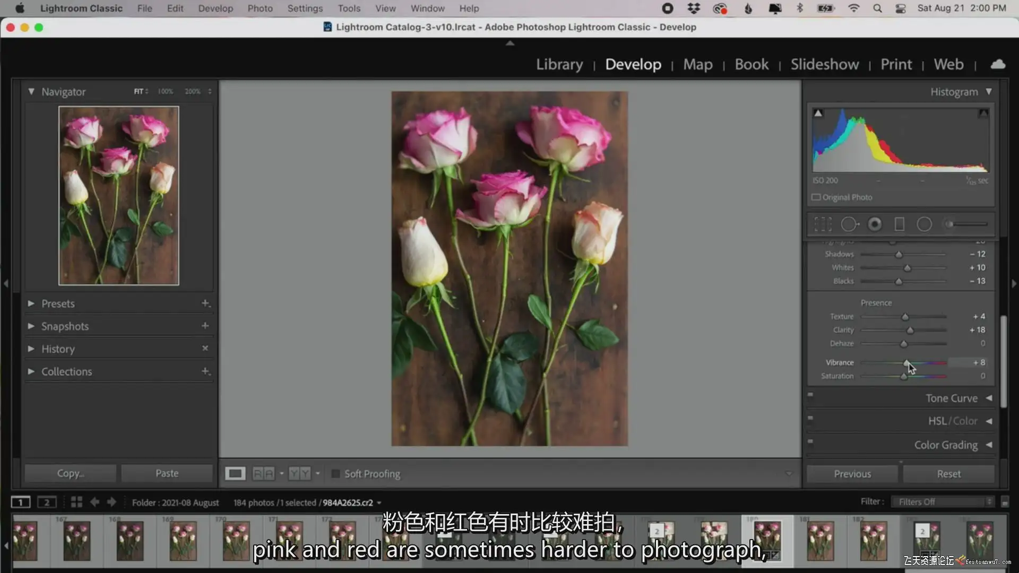Check the Original Photo box

[816, 197]
